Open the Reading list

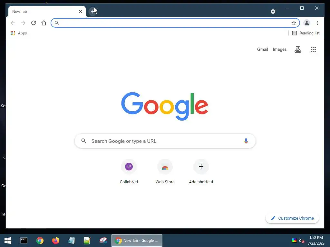pos(306,33)
